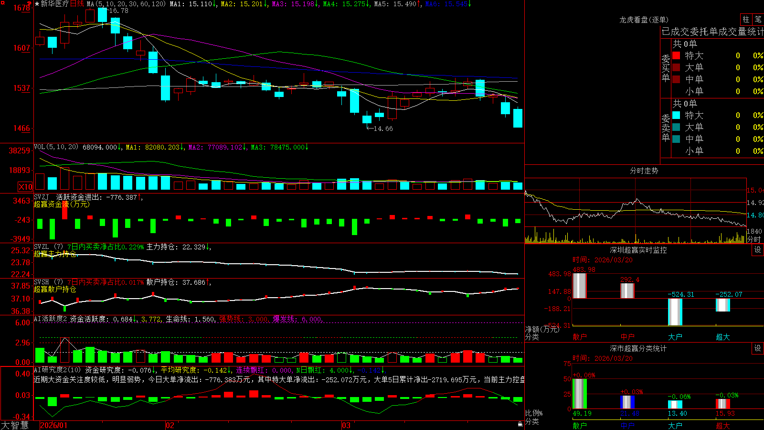Click the 新华医疗 stock name
The height and width of the screenshot is (430, 764).
[x=54, y=4]
